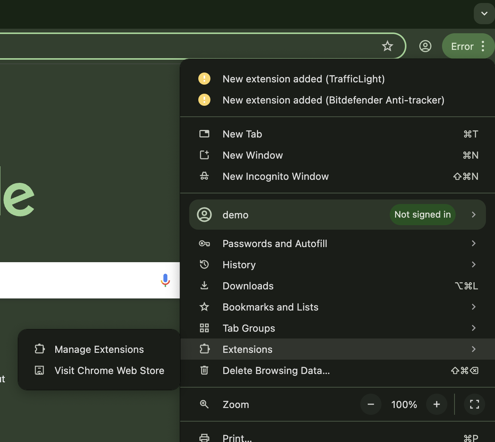This screenshot has height=442, width=495.
Task: Click the History clock icon
Action: (204, 264)
